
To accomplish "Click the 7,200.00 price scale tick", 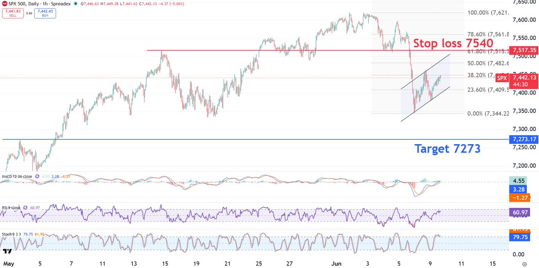I will pyautogui.click(x=524, y=166).
